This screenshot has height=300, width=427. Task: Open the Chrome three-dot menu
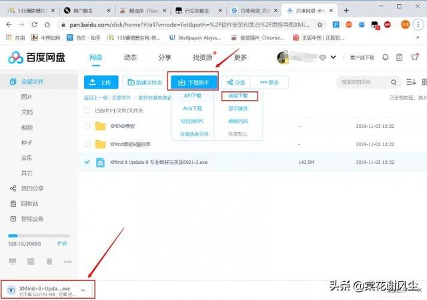pyautogui.click(x=418, y=25)
